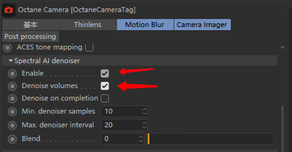Click the keyframe dot for Denoise on completion
292x152 pixels.
(12, 98)
